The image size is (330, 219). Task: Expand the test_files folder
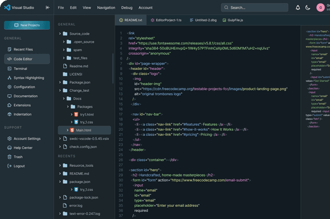coord(64,58)
